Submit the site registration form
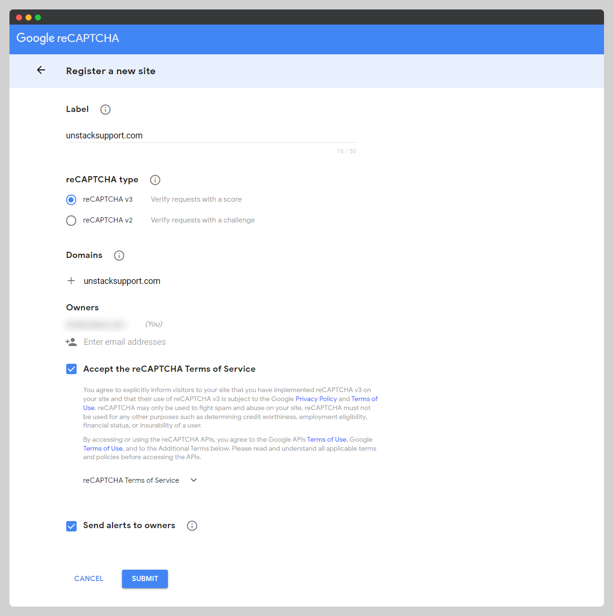Image resolution: width=613 pixels, height=616 pixels. (145, 579)
